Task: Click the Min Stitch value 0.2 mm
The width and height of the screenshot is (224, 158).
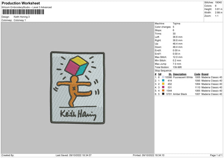Action: click(177, 60)
